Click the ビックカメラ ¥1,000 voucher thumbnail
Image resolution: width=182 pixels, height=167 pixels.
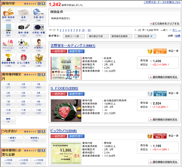click(x=66, y=153)
